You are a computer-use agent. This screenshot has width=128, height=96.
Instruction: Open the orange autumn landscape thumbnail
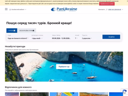click(x=94, y=94)
